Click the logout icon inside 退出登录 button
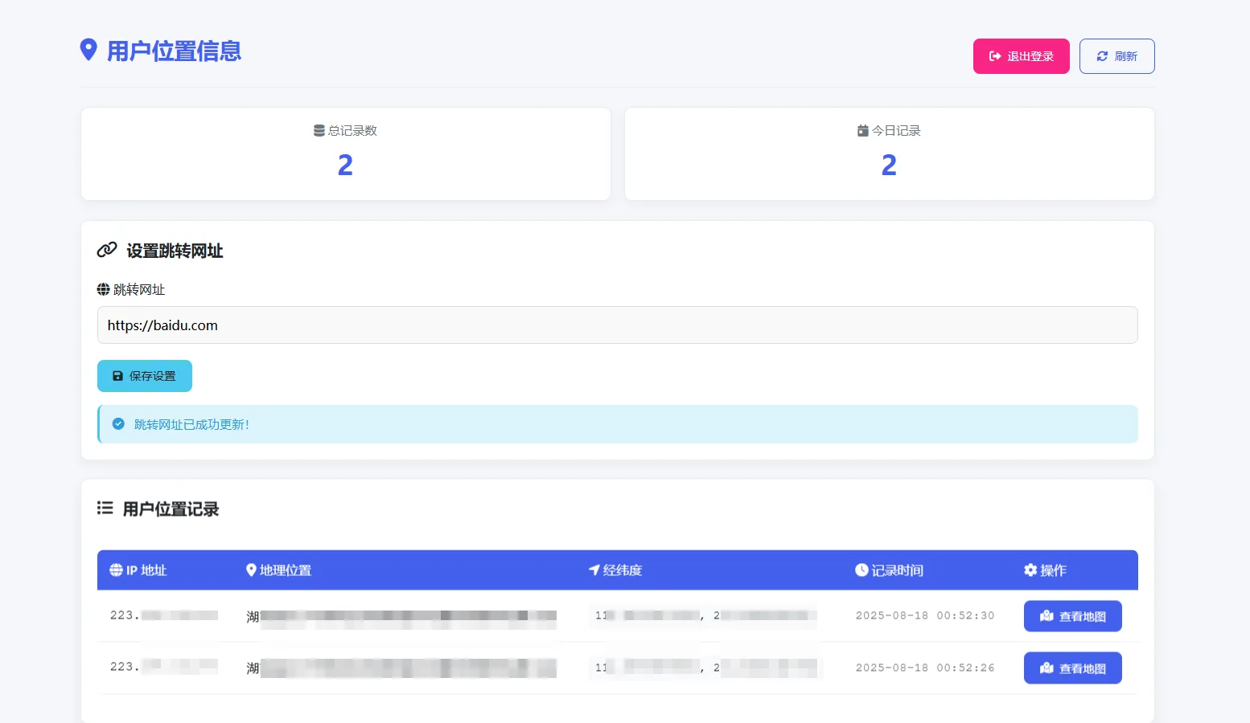The image size is (1250, 723). click(993, 55)
